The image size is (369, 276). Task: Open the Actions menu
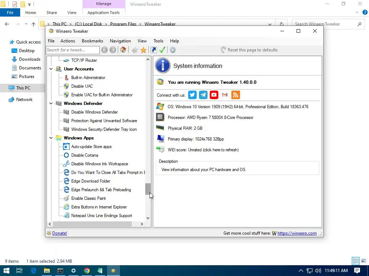click(68, 41)
